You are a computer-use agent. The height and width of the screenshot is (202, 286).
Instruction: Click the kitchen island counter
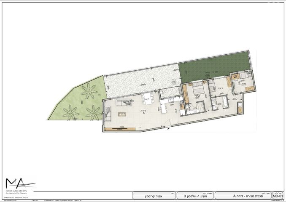pos(163,108)
